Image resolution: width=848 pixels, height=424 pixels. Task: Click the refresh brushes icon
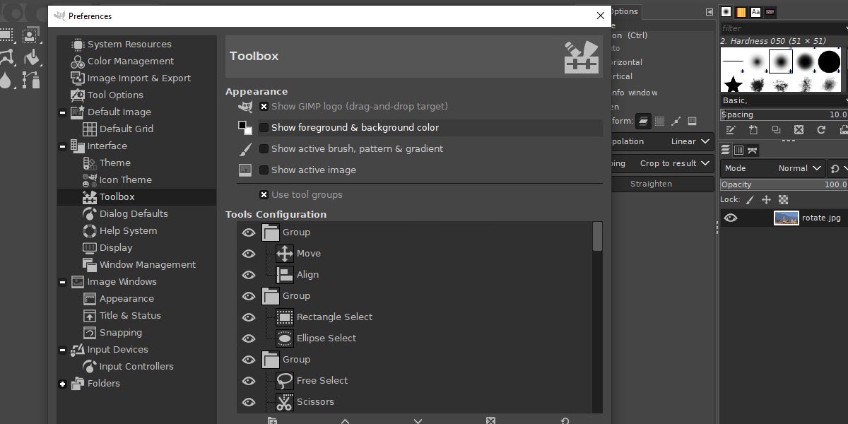[x=821, y=130]
